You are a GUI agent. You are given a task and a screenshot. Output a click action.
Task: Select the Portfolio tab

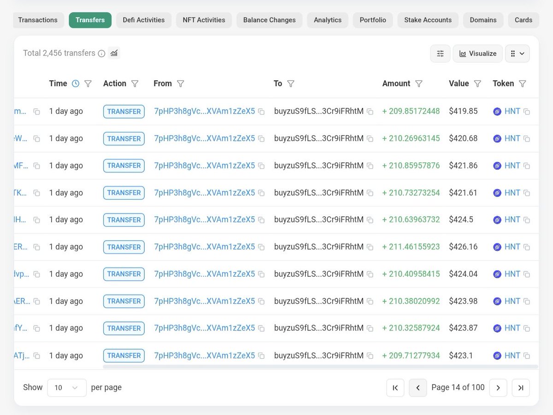pyautogui.click(x=373, y=20)
